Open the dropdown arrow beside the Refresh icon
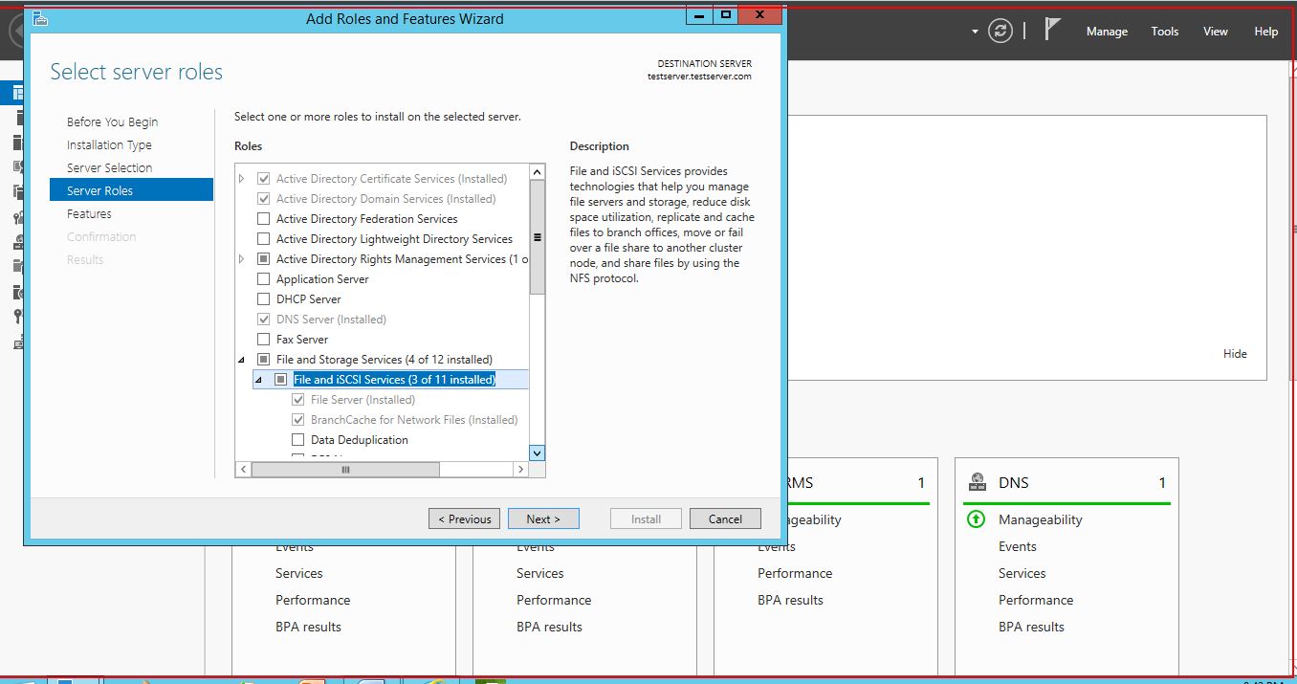This screenshot has height=684, width=1297. click(x=975, y=32)
